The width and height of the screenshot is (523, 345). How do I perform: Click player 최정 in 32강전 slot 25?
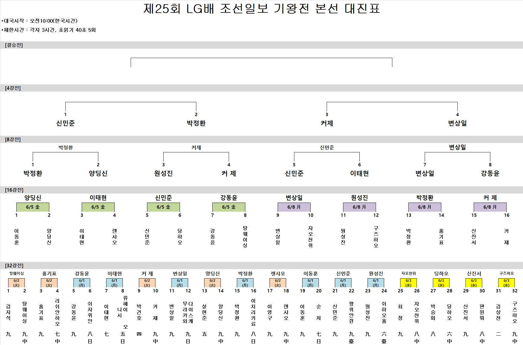[x=400, y=312]
